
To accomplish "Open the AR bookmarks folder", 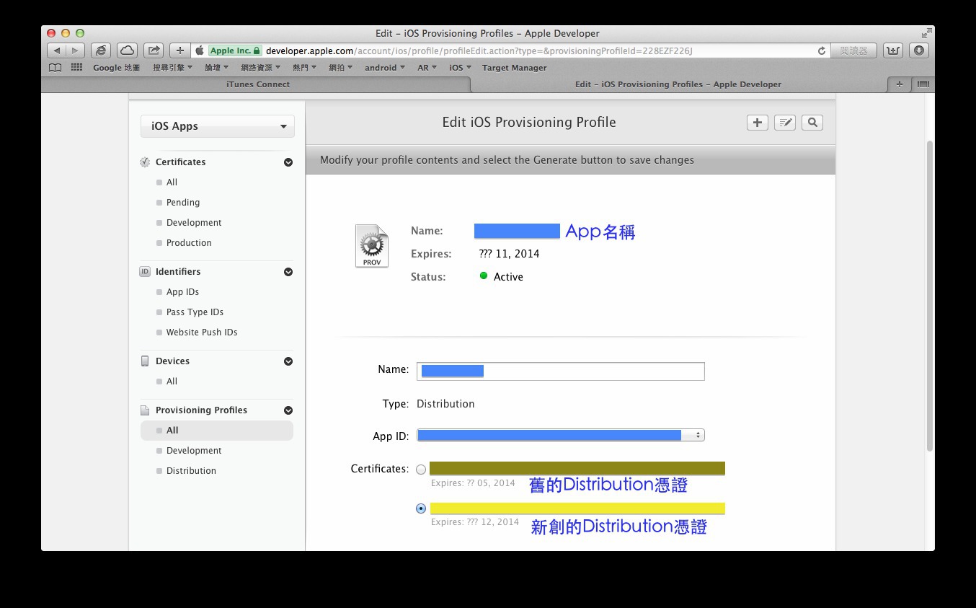I will pyautogui.click(x=427, y=68).
